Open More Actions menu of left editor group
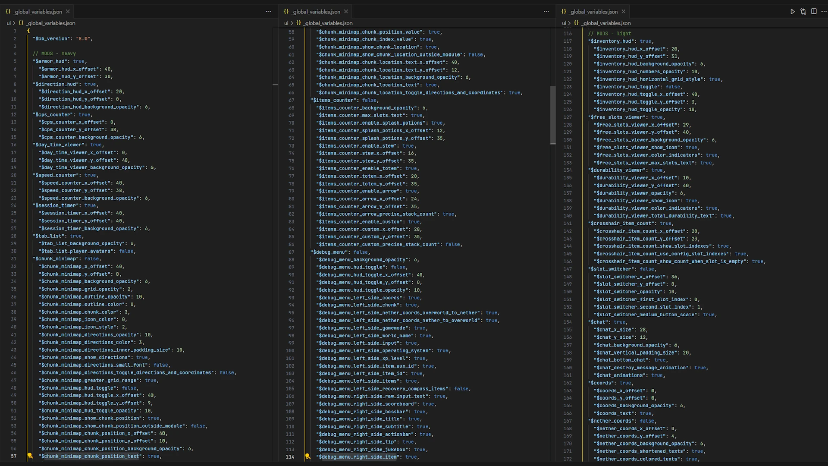 [x=269, y=12]
